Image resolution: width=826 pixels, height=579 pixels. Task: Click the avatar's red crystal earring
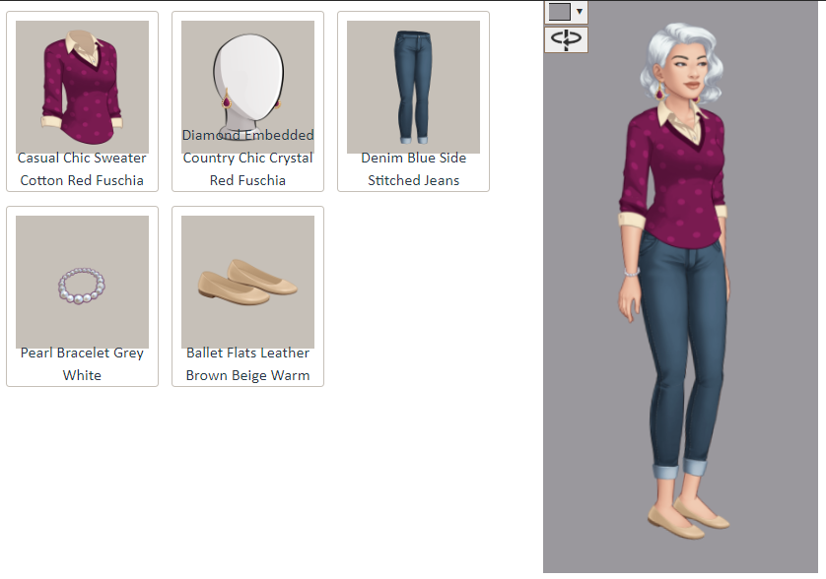tap(660, 91)
